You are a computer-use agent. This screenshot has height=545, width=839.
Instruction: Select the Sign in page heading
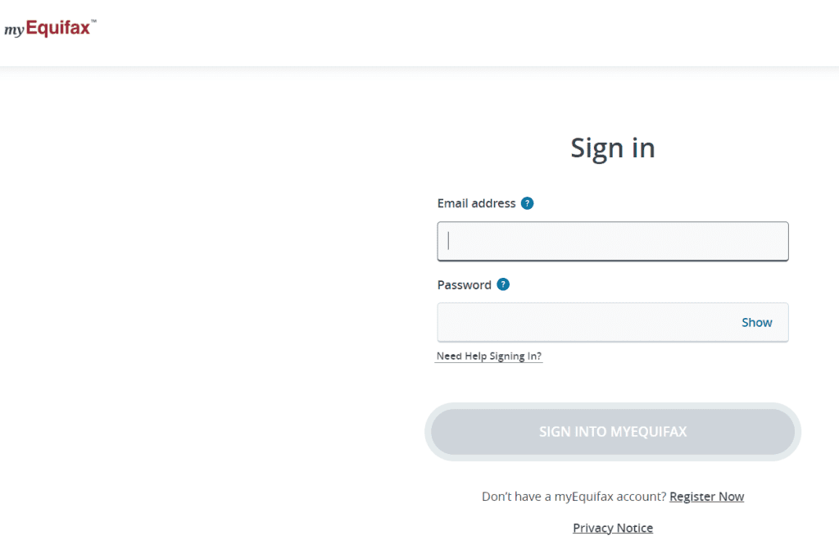612,148
